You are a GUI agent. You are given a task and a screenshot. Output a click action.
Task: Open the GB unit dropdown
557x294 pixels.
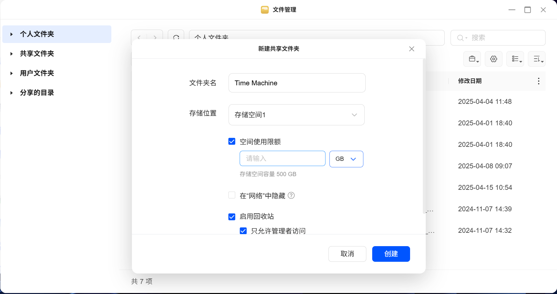pyautogui.click(x=346, y=159)
